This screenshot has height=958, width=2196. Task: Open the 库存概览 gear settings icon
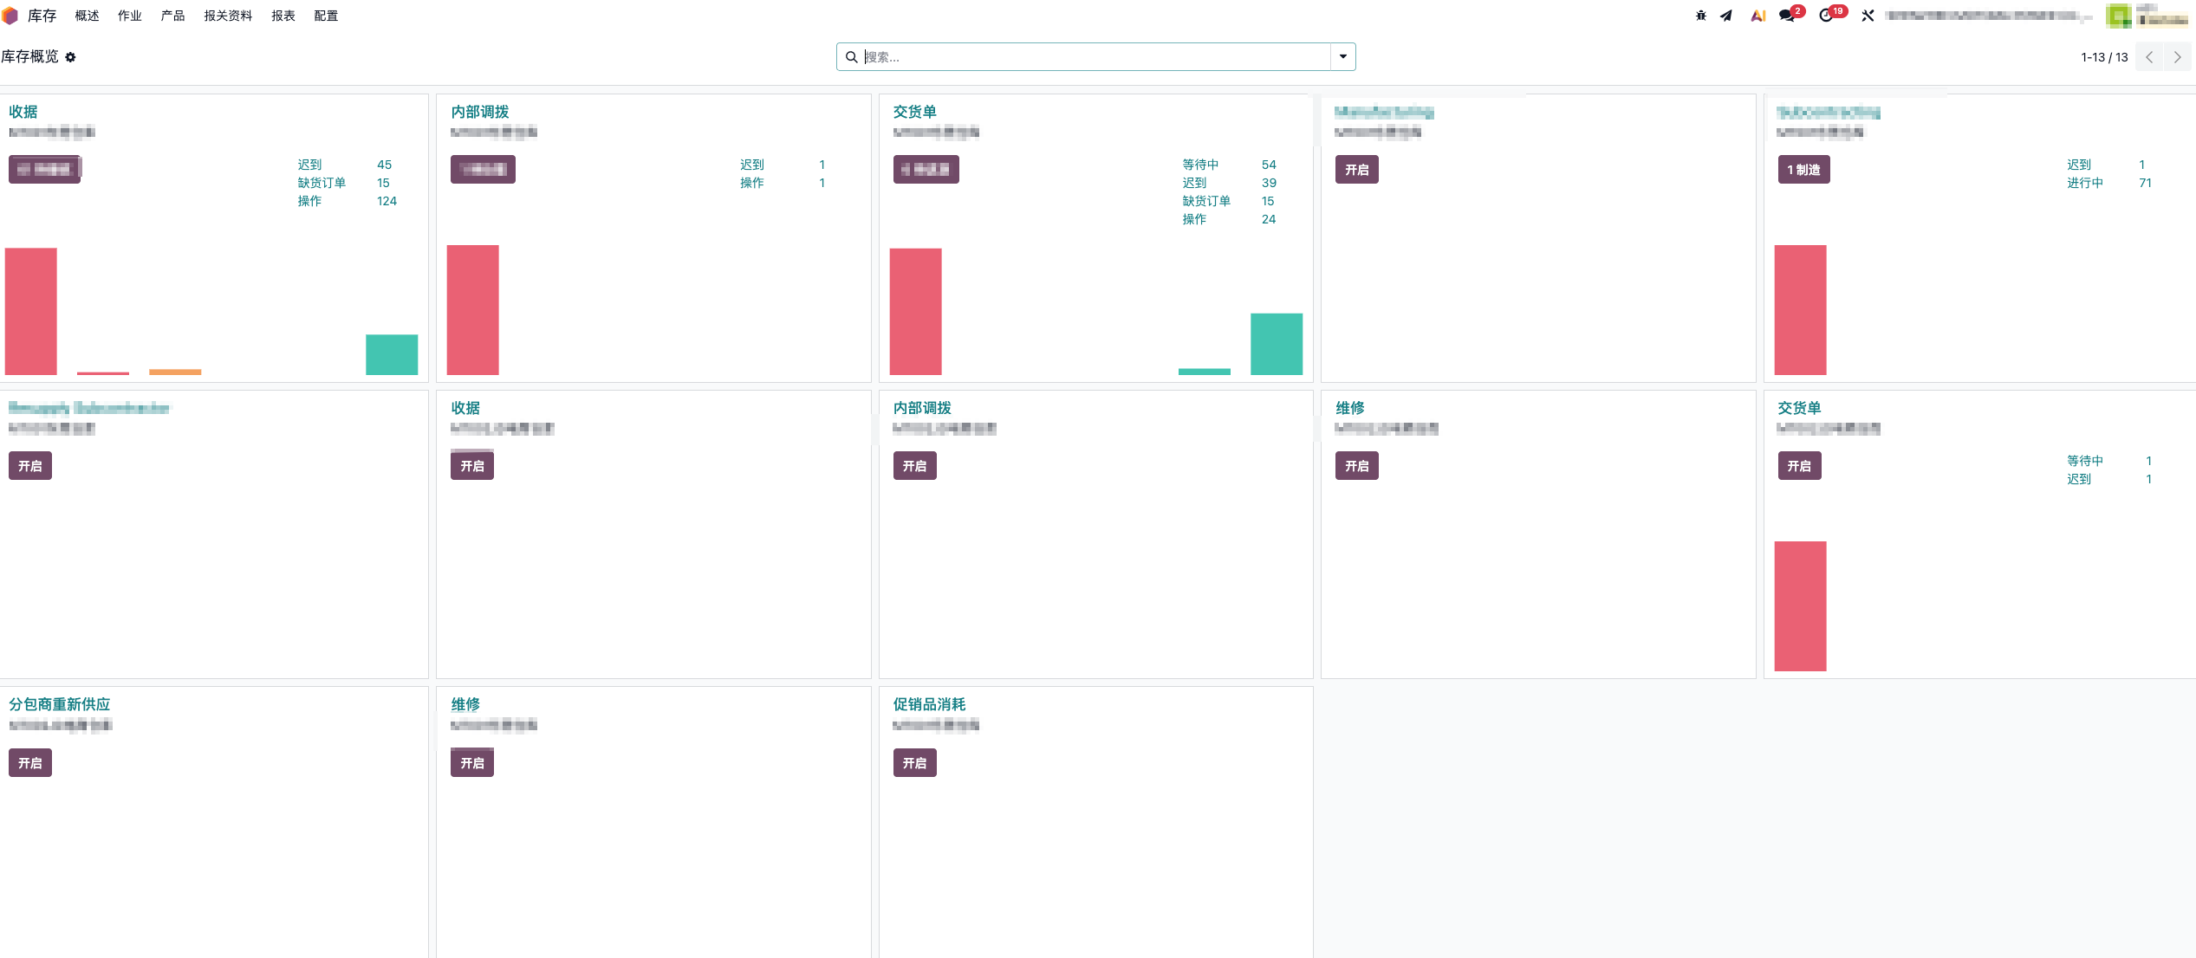(71, 57)
